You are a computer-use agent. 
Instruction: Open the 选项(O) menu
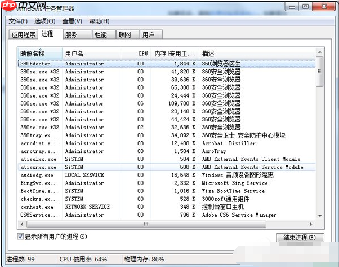pos(44,21)
